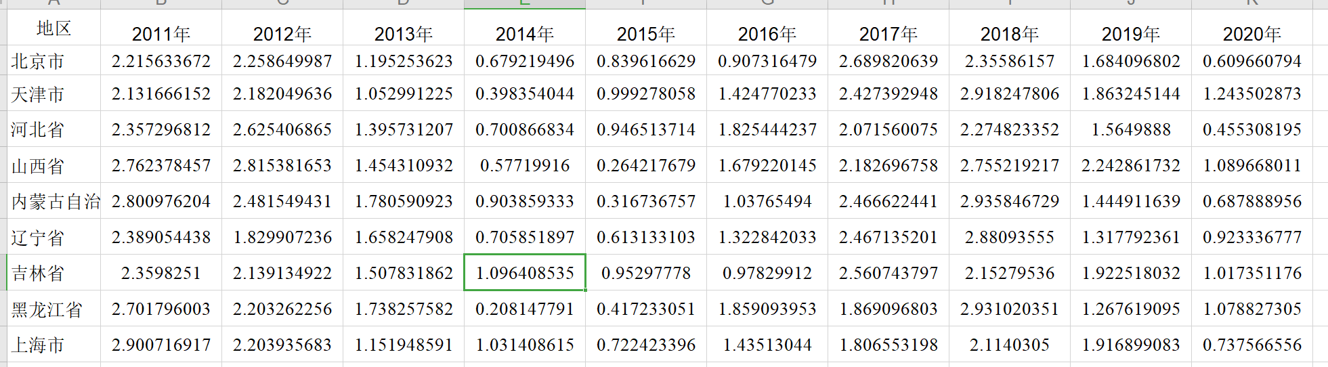The width and height of the screenshot is (1328, 367).
Task: Click the 河北省 row label
Action: click(x=53, y=129)
